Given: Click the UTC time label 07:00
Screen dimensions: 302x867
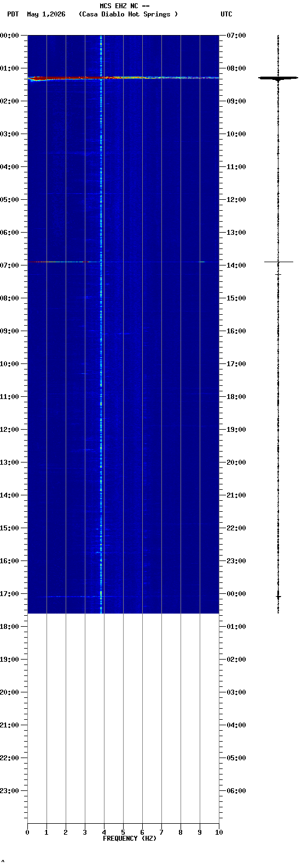Looking at the screenshot, I should [x=236, y=36].
